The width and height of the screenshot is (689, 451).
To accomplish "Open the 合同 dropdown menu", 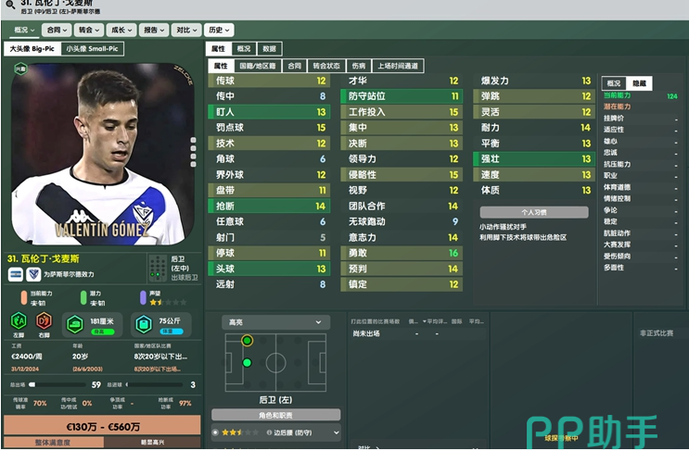I will 57,30.
